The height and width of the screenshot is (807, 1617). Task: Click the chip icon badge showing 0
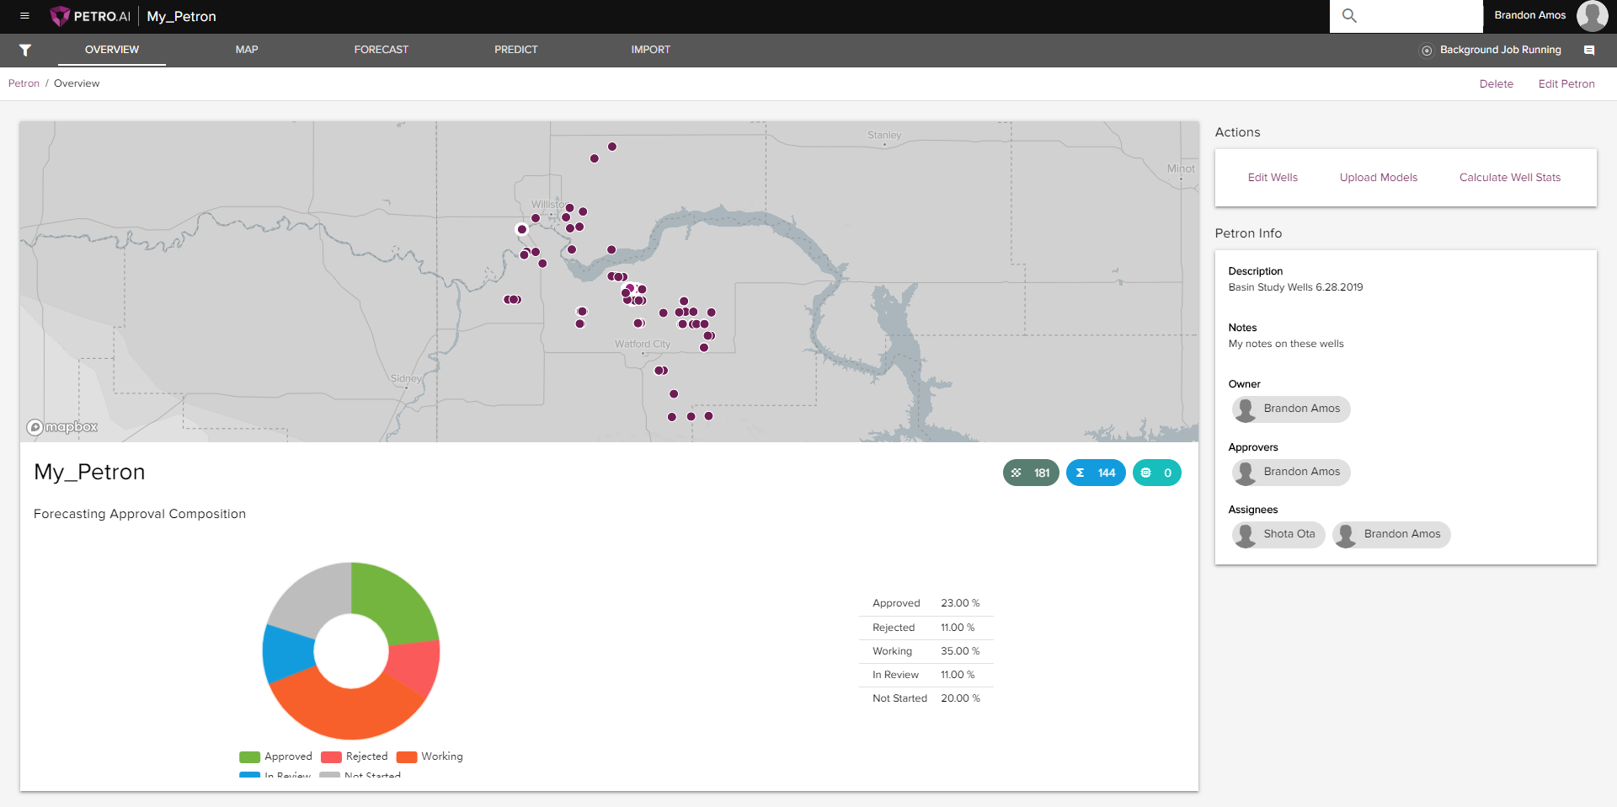(x=1156, y=473)
